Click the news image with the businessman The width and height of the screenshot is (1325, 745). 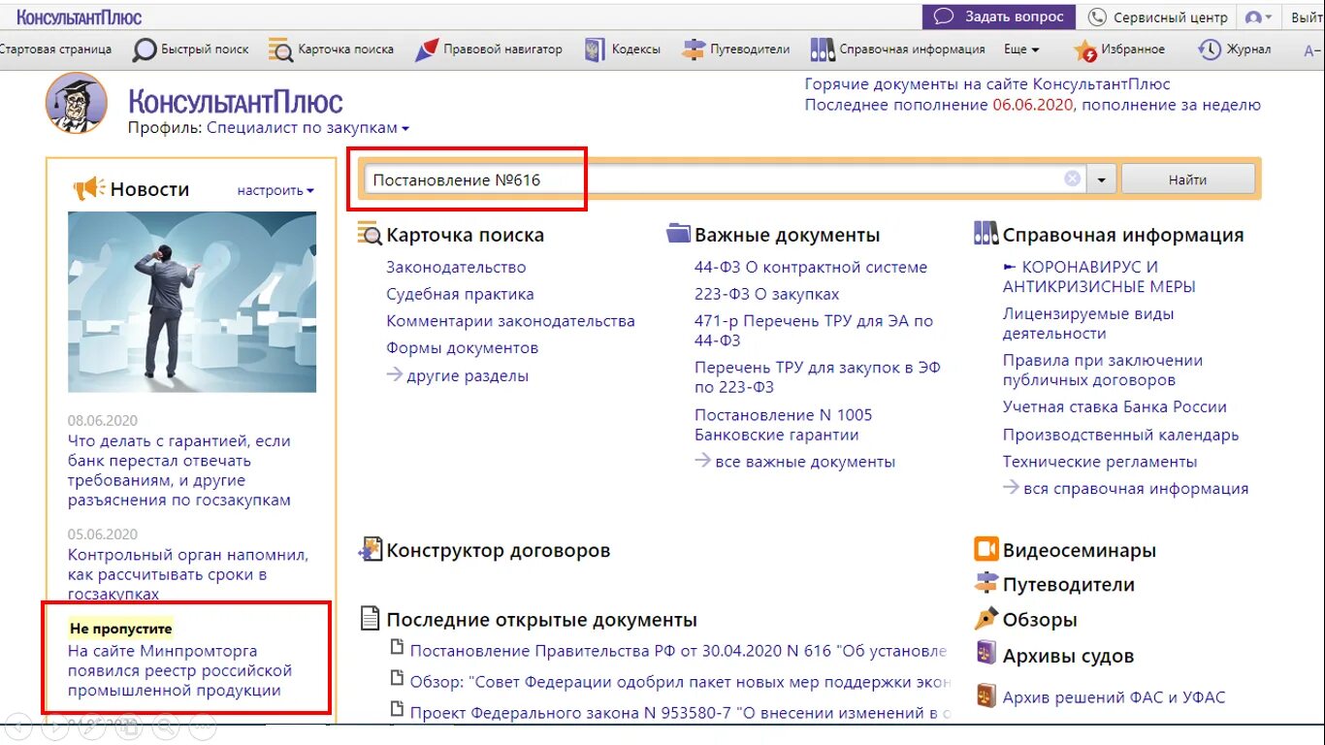tap(192, 302)
